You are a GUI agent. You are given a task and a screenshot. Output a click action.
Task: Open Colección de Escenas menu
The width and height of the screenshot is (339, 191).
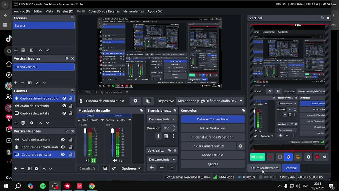click(x=104, y=11)
